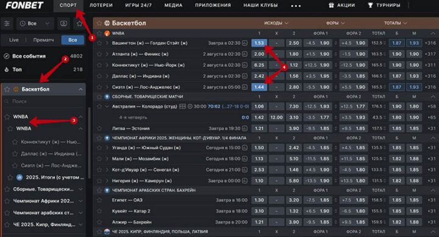Click total over 1.87 for Вашингтон match
This screenshot has height=237, width=439.
[397, 43]
